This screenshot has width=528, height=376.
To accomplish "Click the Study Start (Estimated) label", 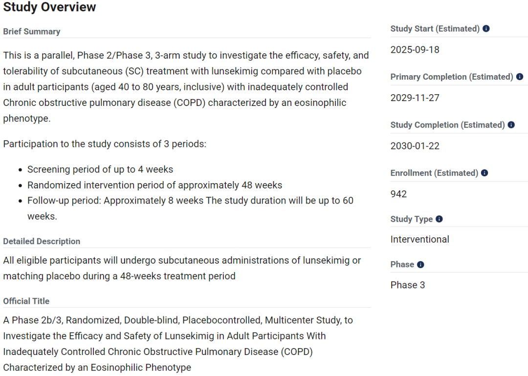I will (435, 29).
